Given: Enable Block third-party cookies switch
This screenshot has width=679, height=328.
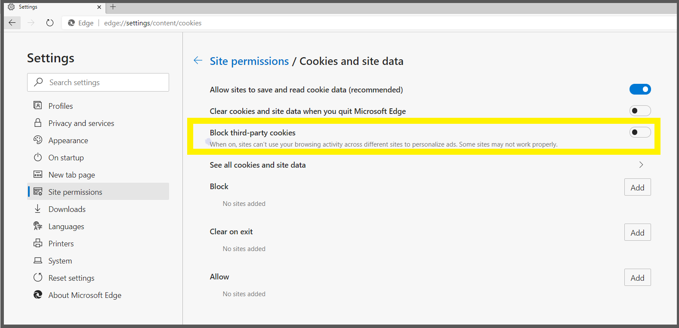Looking at the screenshot, I should click(x=640, y=132).
